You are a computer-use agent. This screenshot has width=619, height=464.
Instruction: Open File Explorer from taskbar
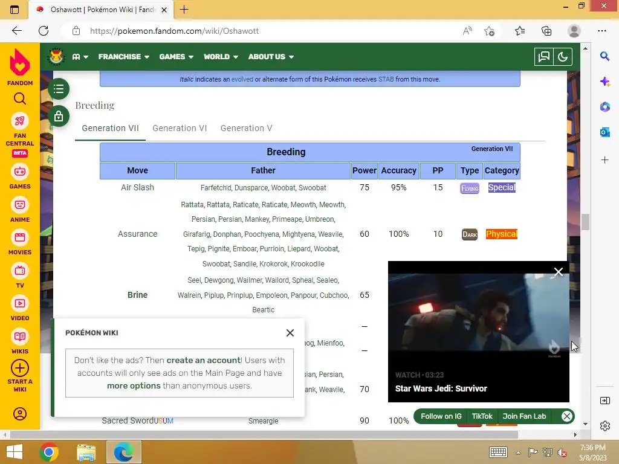coord(86,452)
